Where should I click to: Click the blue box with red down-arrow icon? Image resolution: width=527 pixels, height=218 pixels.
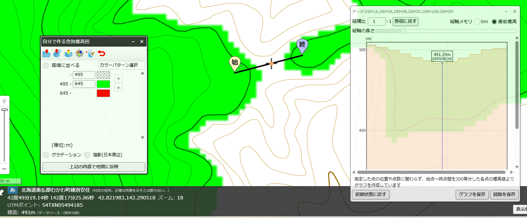(x=57, y=53)
